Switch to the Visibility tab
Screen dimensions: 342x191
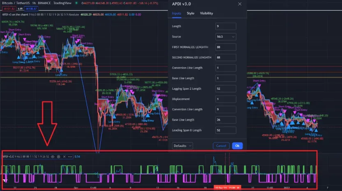click(x=206, y=13)
